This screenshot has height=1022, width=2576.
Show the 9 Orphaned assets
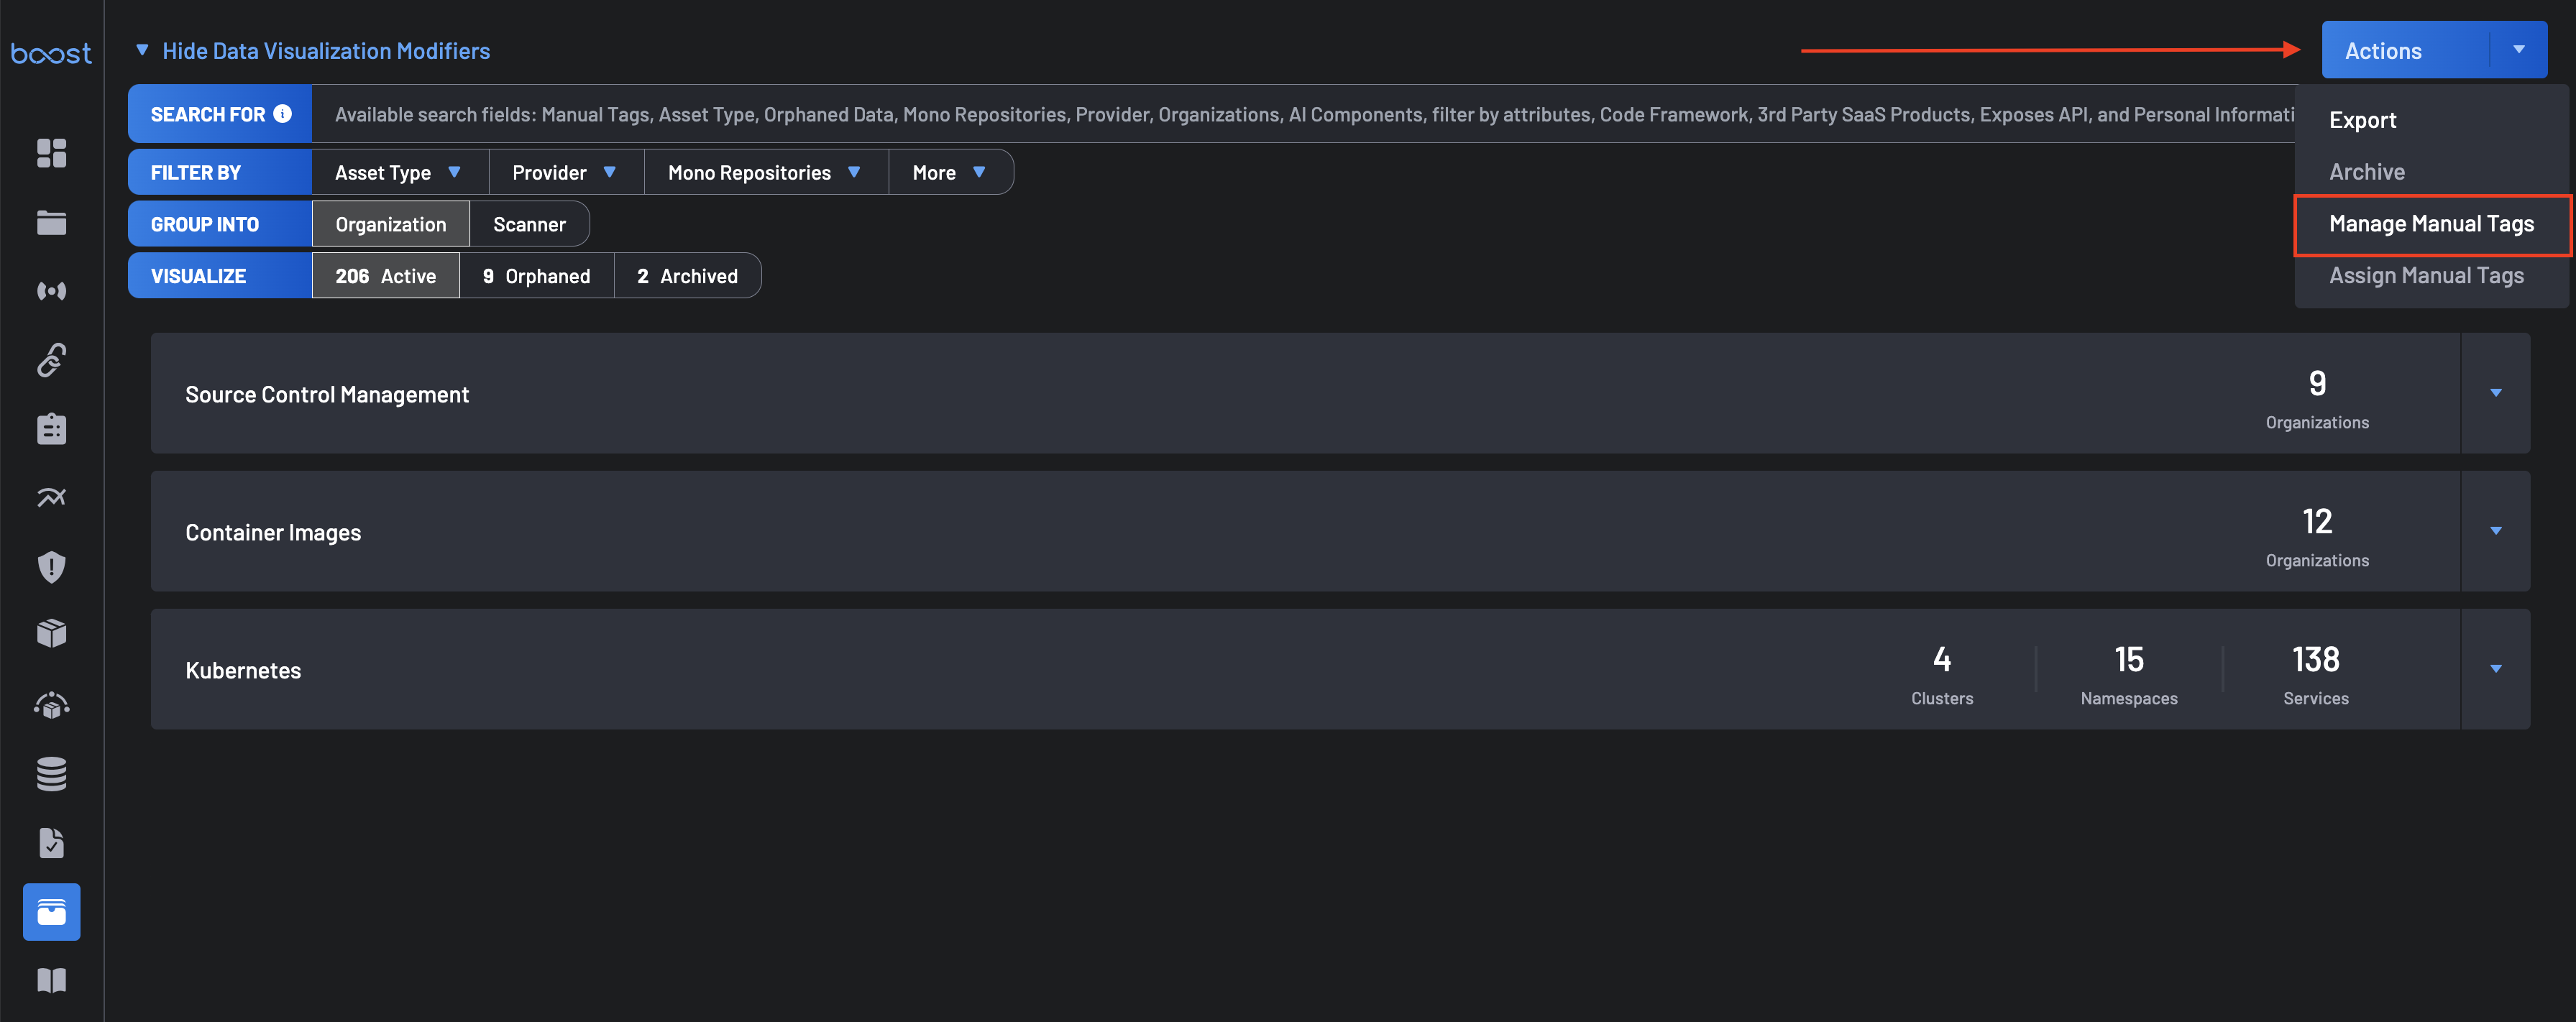(x=536, y=276)
